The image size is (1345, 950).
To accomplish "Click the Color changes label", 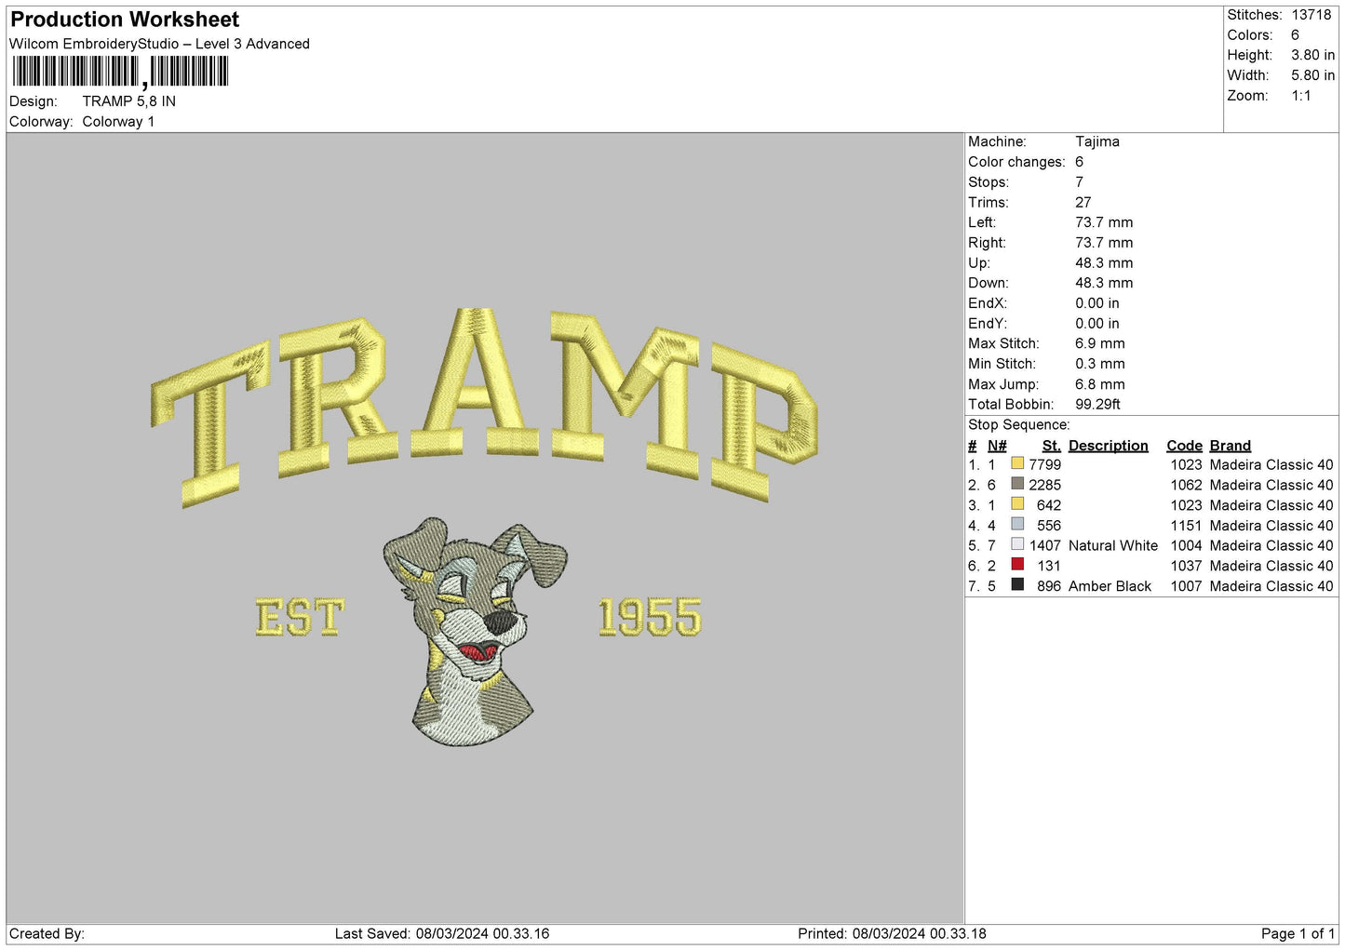I will click(x=1016, y=162).
